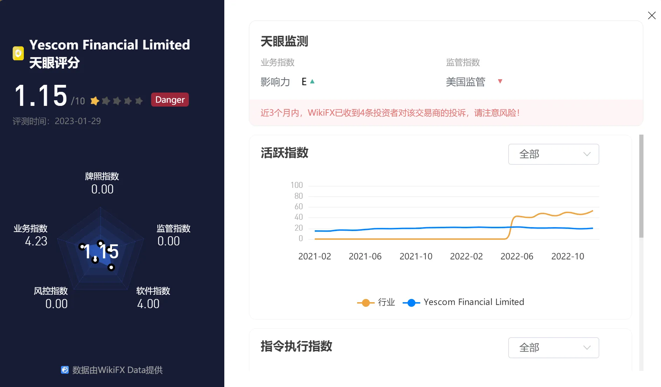Click the 风控指数 0.00 label
The width and height of the screenshot is (661, 387).
click(x=51, y=298)
